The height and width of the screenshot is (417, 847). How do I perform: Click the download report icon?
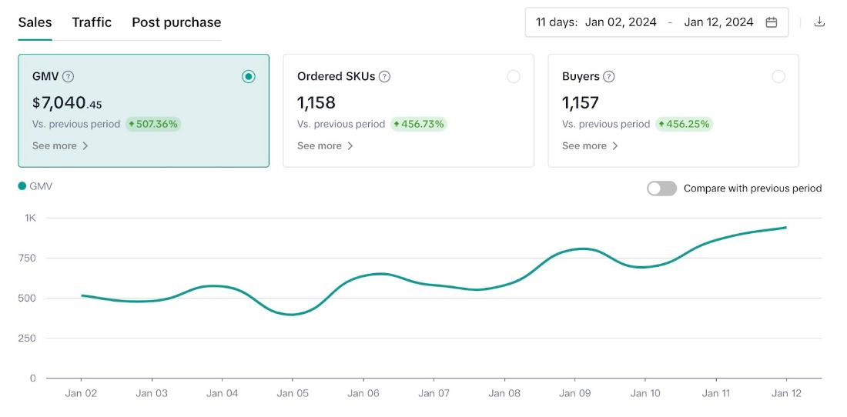(x=819, y=22)
